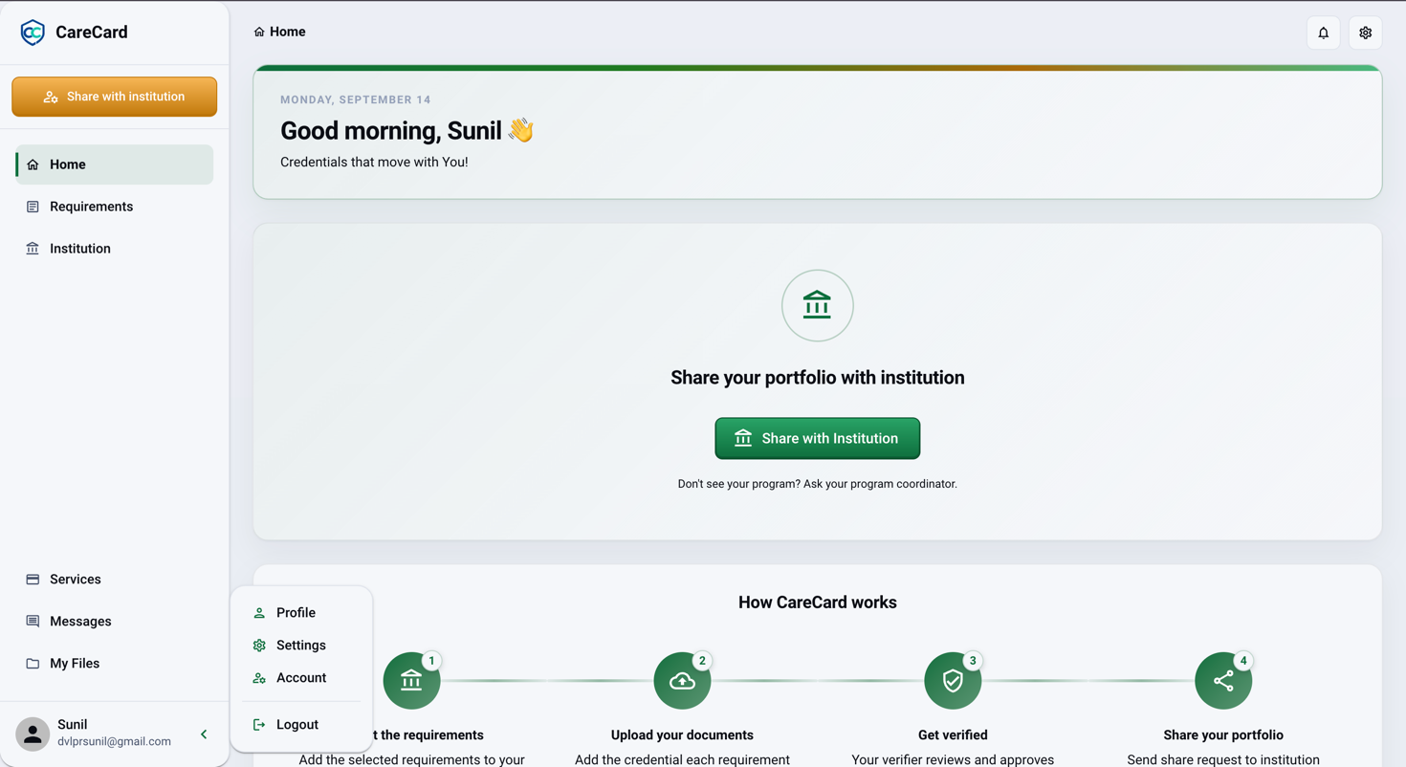The height and width of the screenshot is (767, 1406).
Task: Open the settings gear in top bar
Action: [x=1366, y=33]
